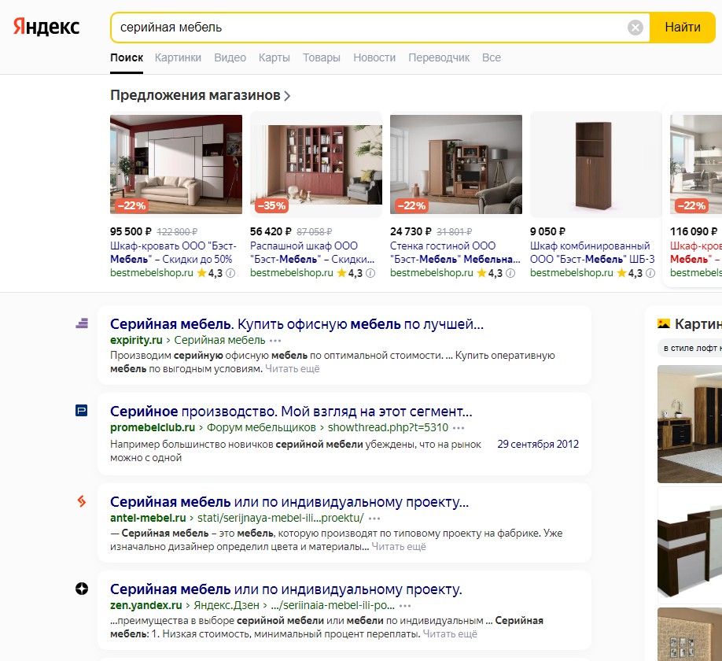Click the Яндекс logo
722x661 pixels.
click(x=46, y=28)
